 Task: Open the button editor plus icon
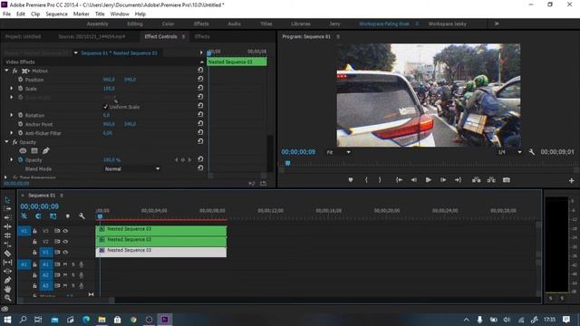pos(572,180)
